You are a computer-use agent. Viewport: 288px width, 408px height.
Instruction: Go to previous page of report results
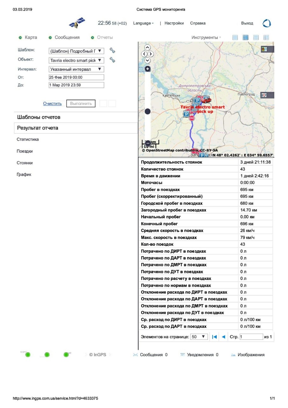[223, 337]
